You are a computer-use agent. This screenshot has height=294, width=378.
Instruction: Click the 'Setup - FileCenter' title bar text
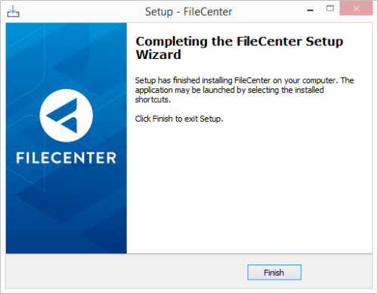[188, 12]
